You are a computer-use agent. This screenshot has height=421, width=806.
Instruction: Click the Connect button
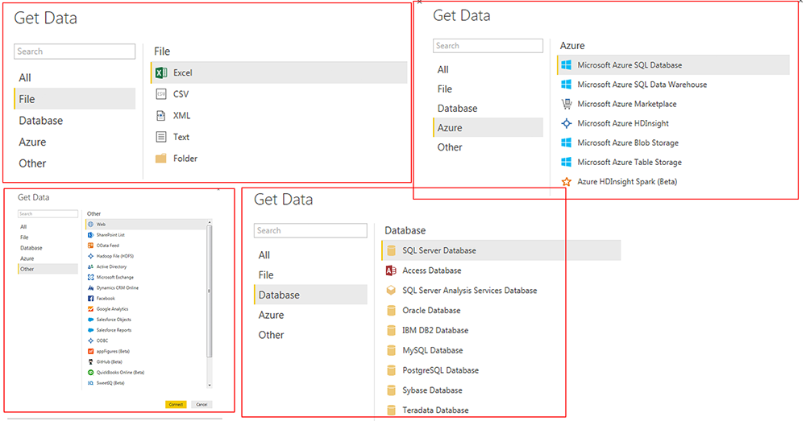pos(176,405)
